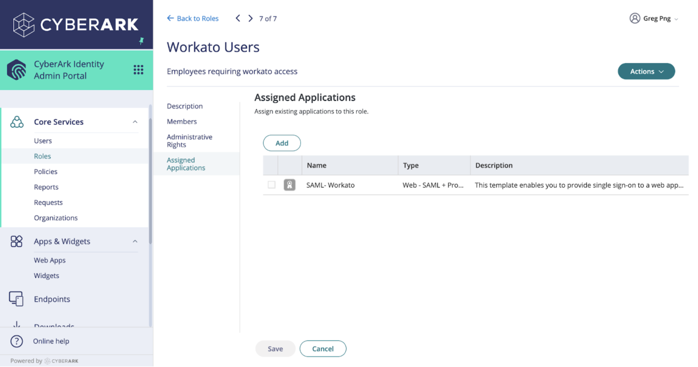Click the SAML- Workato application name

330,185
